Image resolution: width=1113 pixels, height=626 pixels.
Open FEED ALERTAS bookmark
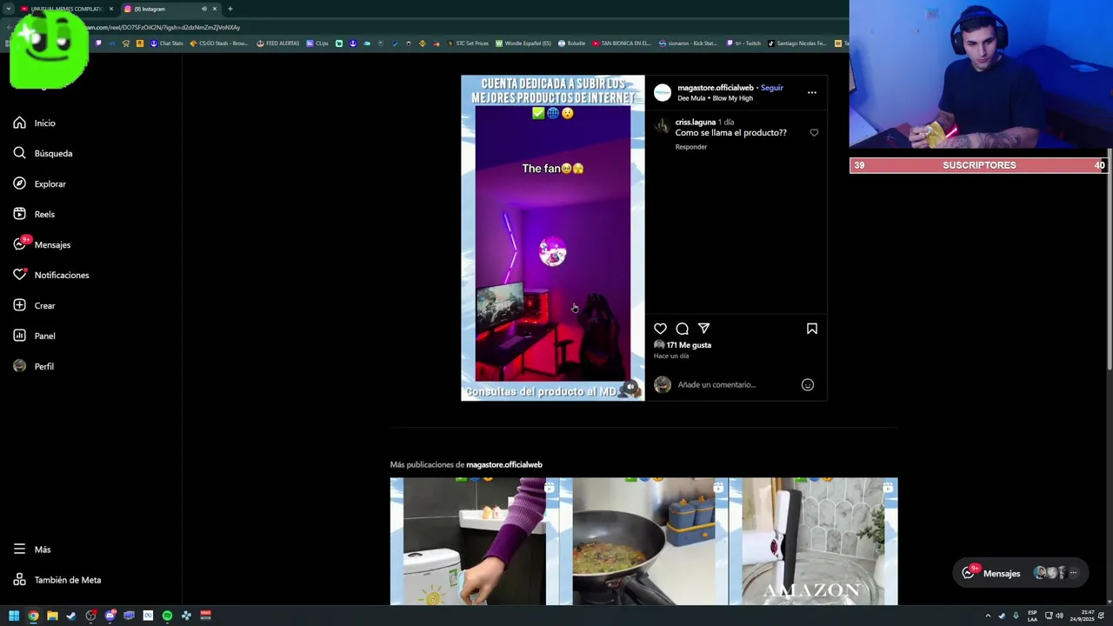coord(278,43)
